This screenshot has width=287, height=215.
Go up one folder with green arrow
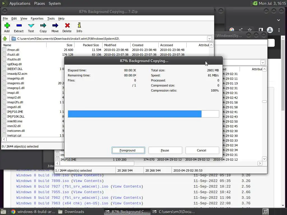[x=5, y=38]
